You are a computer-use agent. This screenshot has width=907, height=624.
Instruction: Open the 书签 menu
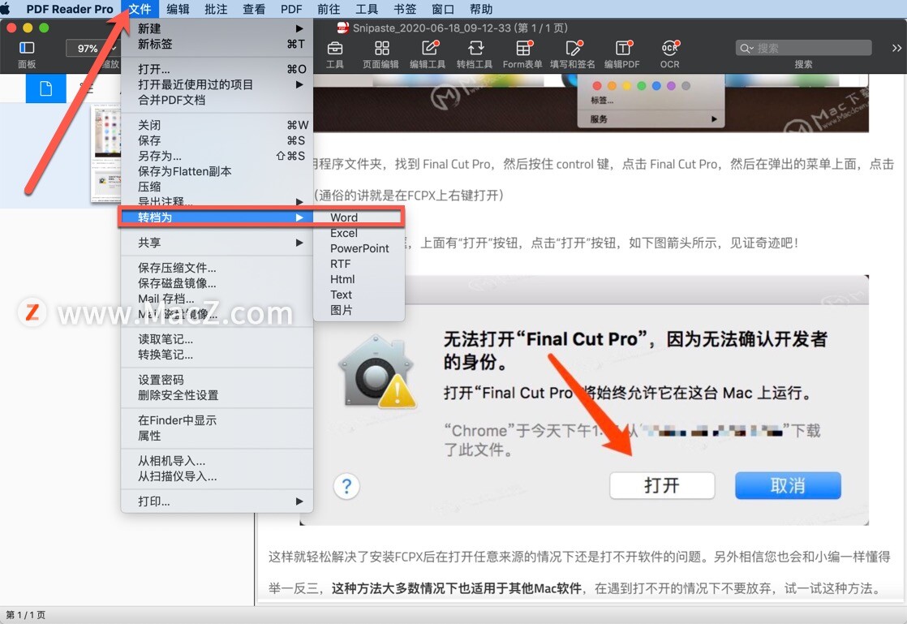pyautogui.click(x=404, y=9)
